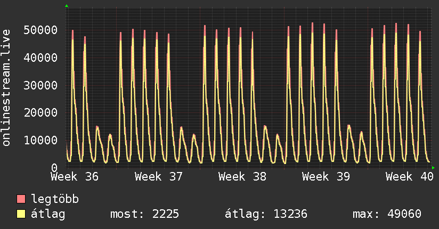This screenshot has height=229, width=439.
Task: Click the onlinestream.live vertical axis title
Action: click(6, 88)
